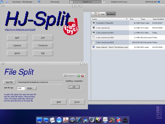The height and width of the screenshot is (124, 165).
Task: Click the back arrow in File Manager
Action: click(x=93, y=14)
